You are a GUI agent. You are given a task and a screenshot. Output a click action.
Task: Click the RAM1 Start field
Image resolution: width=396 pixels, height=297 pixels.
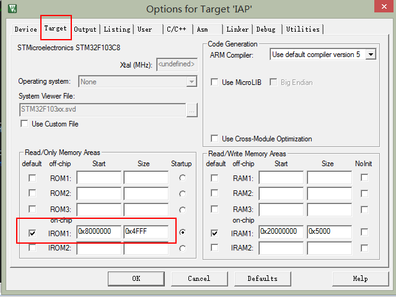(281, 177)
